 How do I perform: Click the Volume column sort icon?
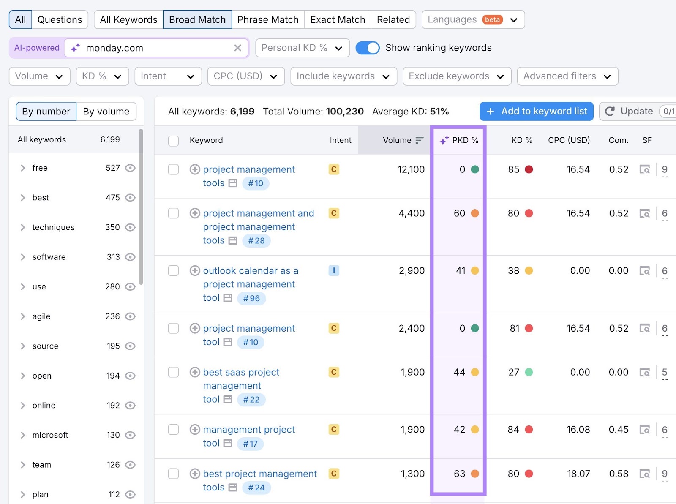tap(419, 140)
